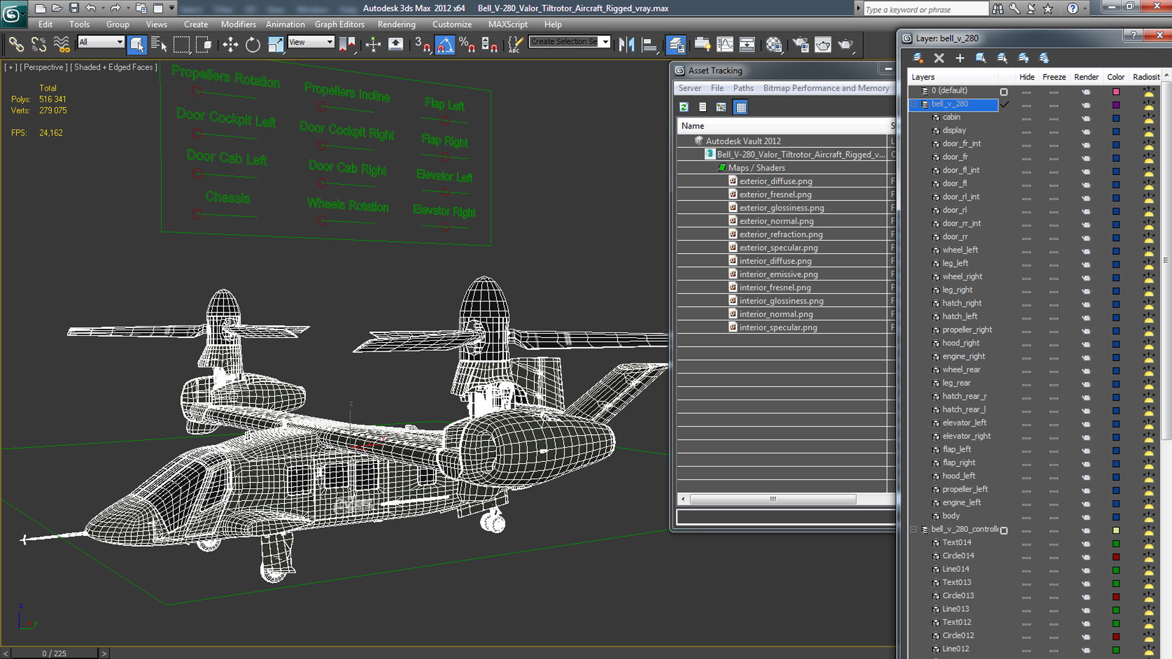
Task: Open the Material Editor
Action: pos(774,44)
